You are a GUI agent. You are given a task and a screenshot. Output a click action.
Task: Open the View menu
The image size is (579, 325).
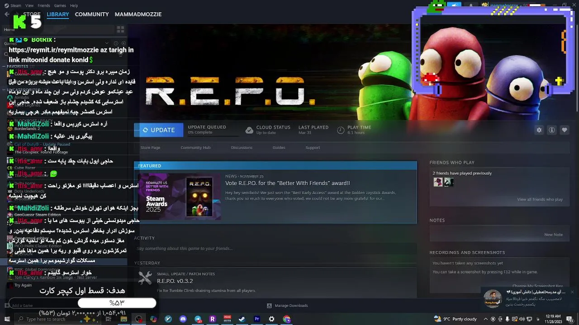[29, 5]
